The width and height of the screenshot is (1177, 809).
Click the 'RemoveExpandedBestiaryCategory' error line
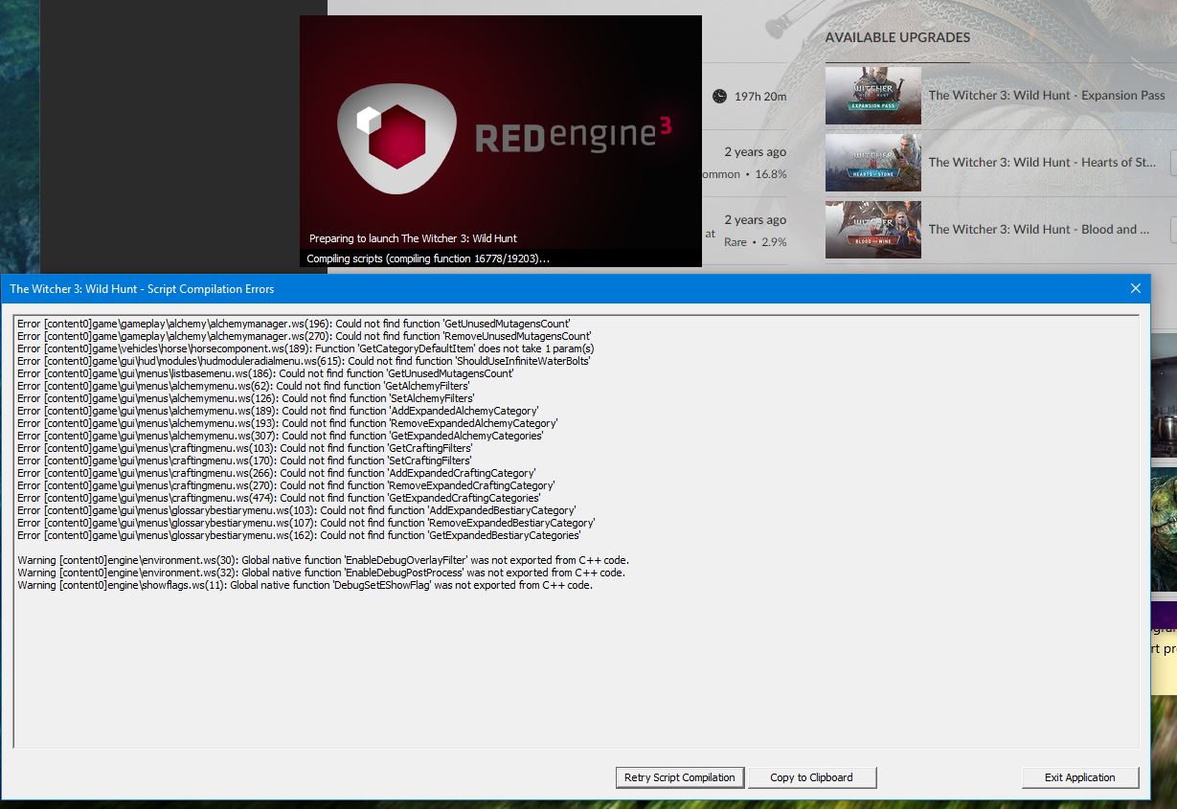pos(306,523)
